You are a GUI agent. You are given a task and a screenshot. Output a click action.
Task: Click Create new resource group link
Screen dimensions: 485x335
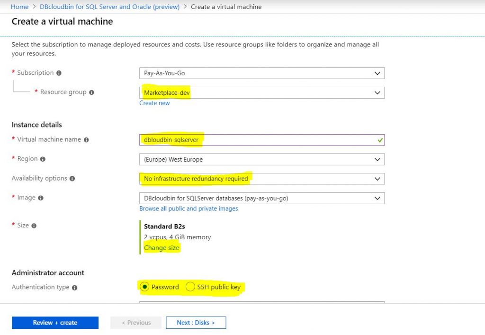click(x=154, y=103)
